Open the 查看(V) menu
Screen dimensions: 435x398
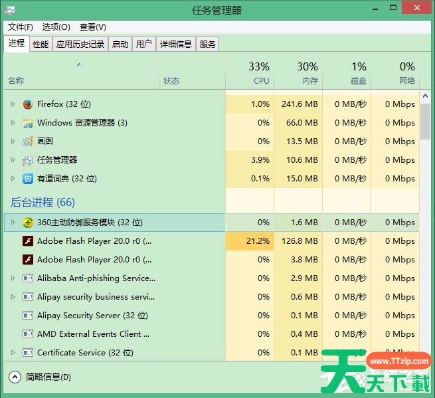pos(92,27)
